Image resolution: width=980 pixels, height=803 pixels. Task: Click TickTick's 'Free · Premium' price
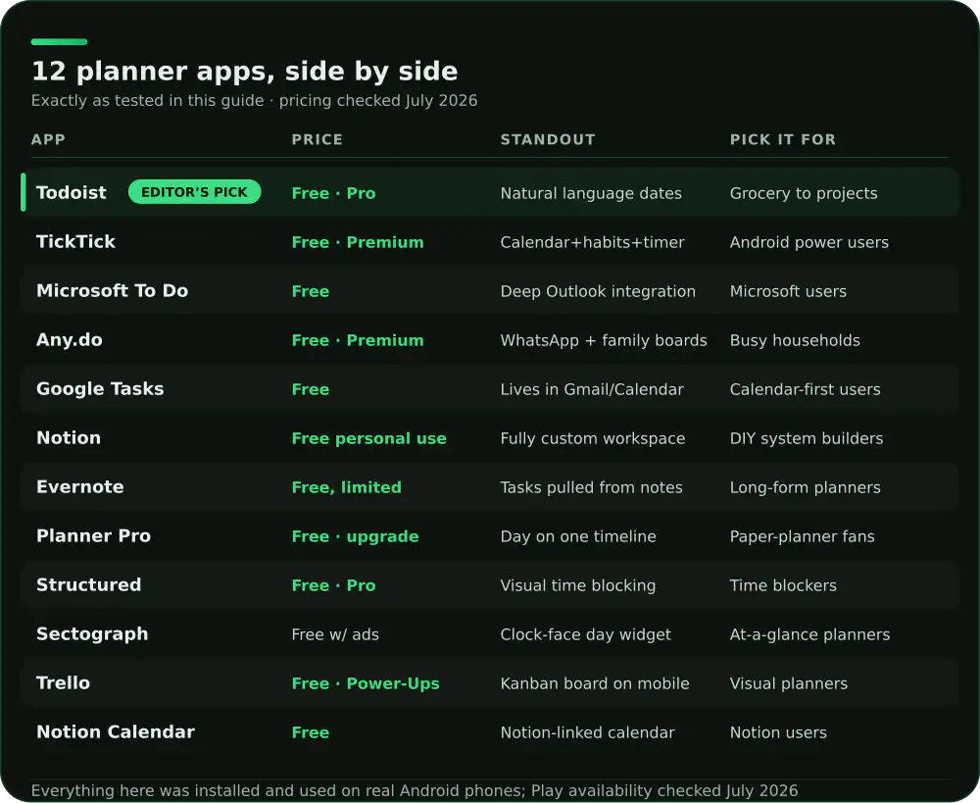(x=358, y=242)
